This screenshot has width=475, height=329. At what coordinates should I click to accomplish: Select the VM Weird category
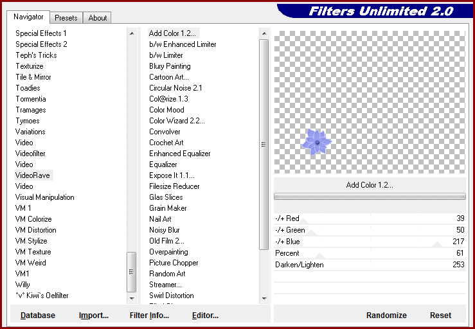pos(31,263)
